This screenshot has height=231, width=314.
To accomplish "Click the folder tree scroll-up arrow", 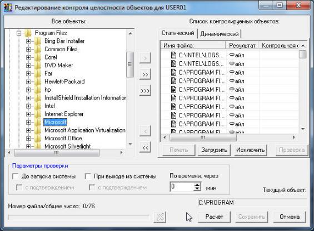I will click(x=130, y=33).
